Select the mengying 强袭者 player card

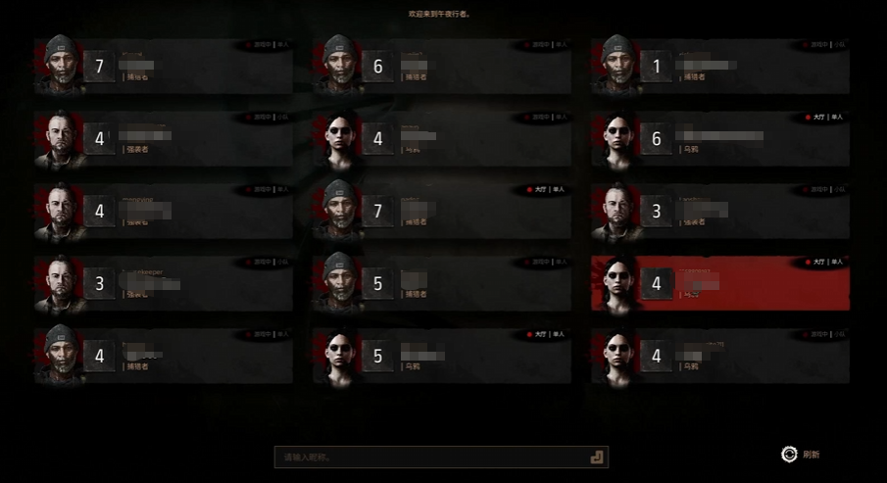[x=164, y=211]
